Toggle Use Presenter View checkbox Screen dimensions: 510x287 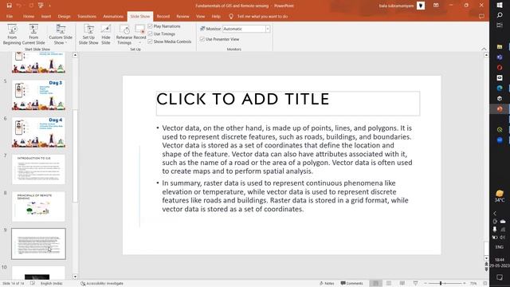(x=202, y=39)
